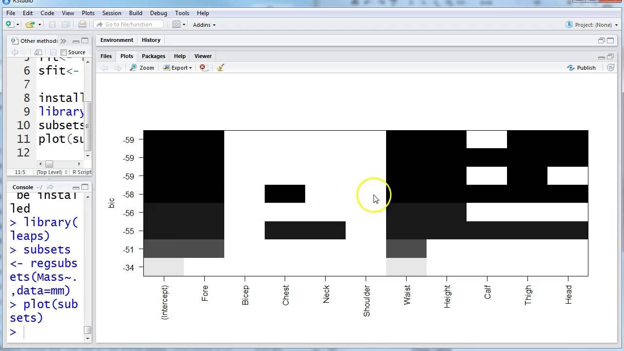624x351 pixels.
Task: Click the source editor horizontal scrollbar thumb
Action: [49, 164]
